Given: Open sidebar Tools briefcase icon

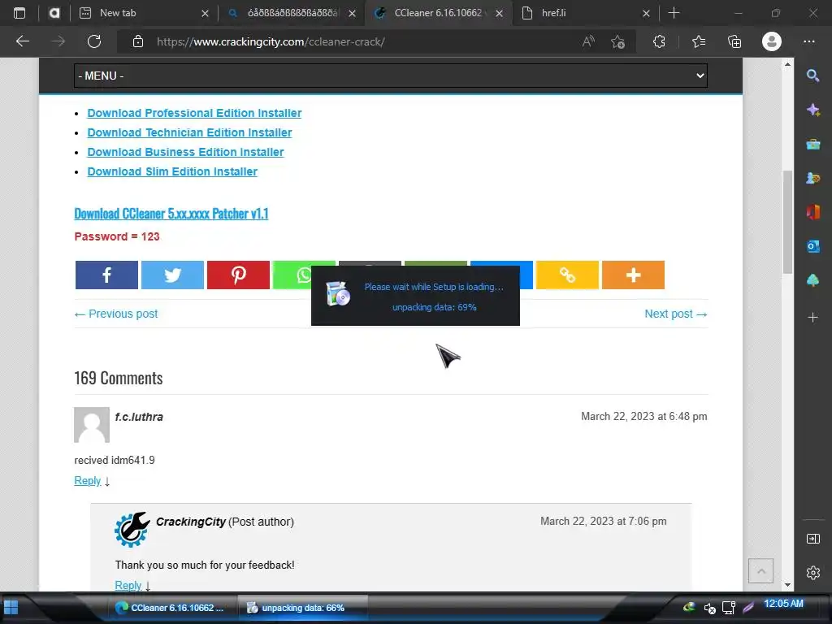Looking at the screenshot, I should pos(812,145).
